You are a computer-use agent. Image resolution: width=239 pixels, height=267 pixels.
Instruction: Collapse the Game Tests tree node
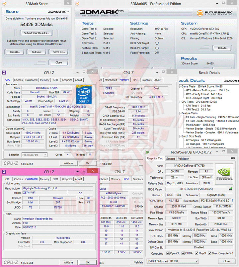tap(180, 86)
